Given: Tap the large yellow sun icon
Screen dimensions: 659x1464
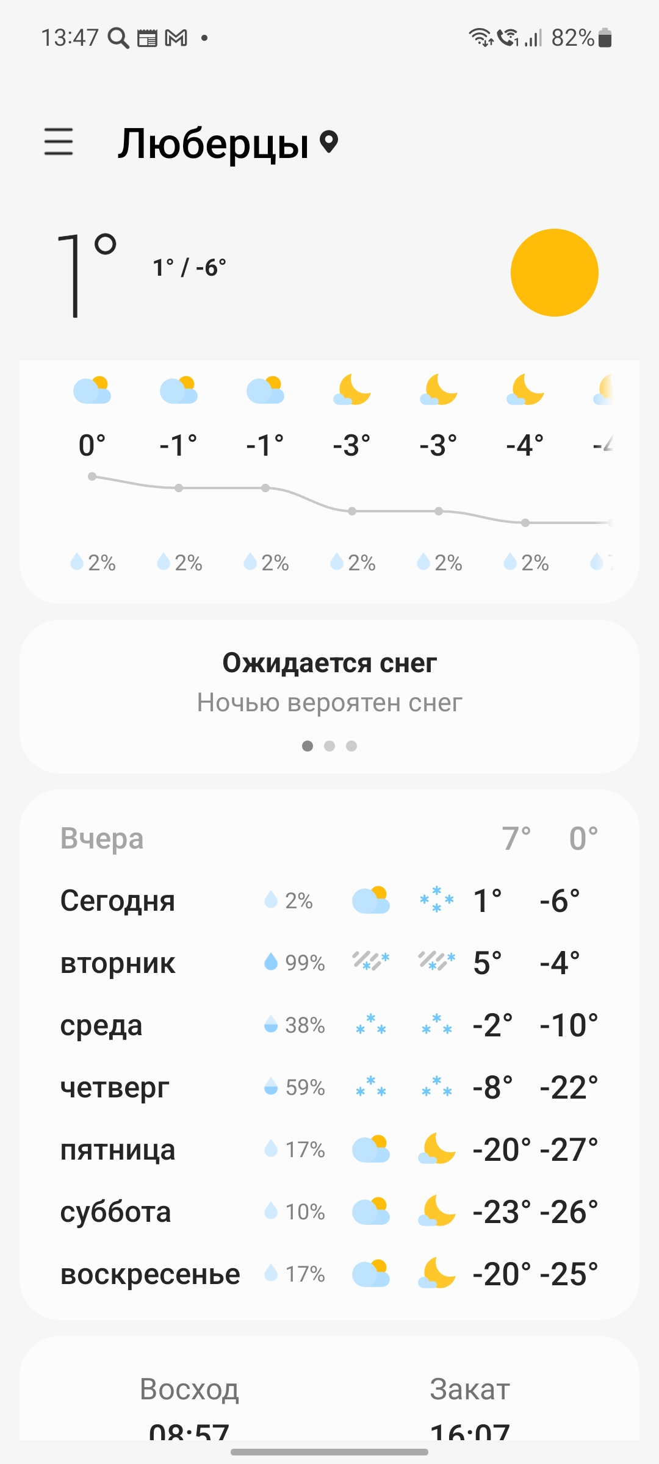Looking at the screenshot, I should [x=554, y=273].
